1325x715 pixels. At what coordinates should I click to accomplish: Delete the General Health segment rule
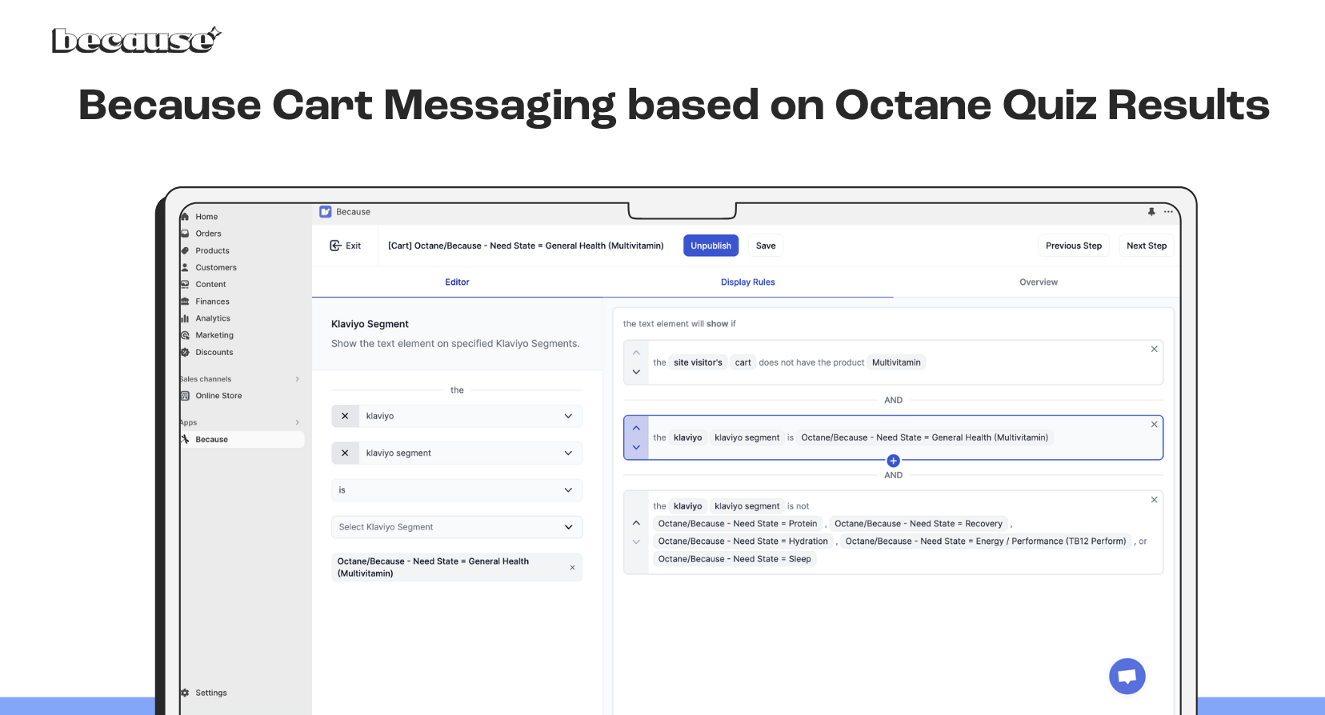(x=1154, y=425)
